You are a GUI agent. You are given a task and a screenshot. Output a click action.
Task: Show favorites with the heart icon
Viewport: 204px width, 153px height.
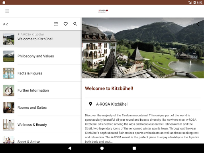(66, 24)
